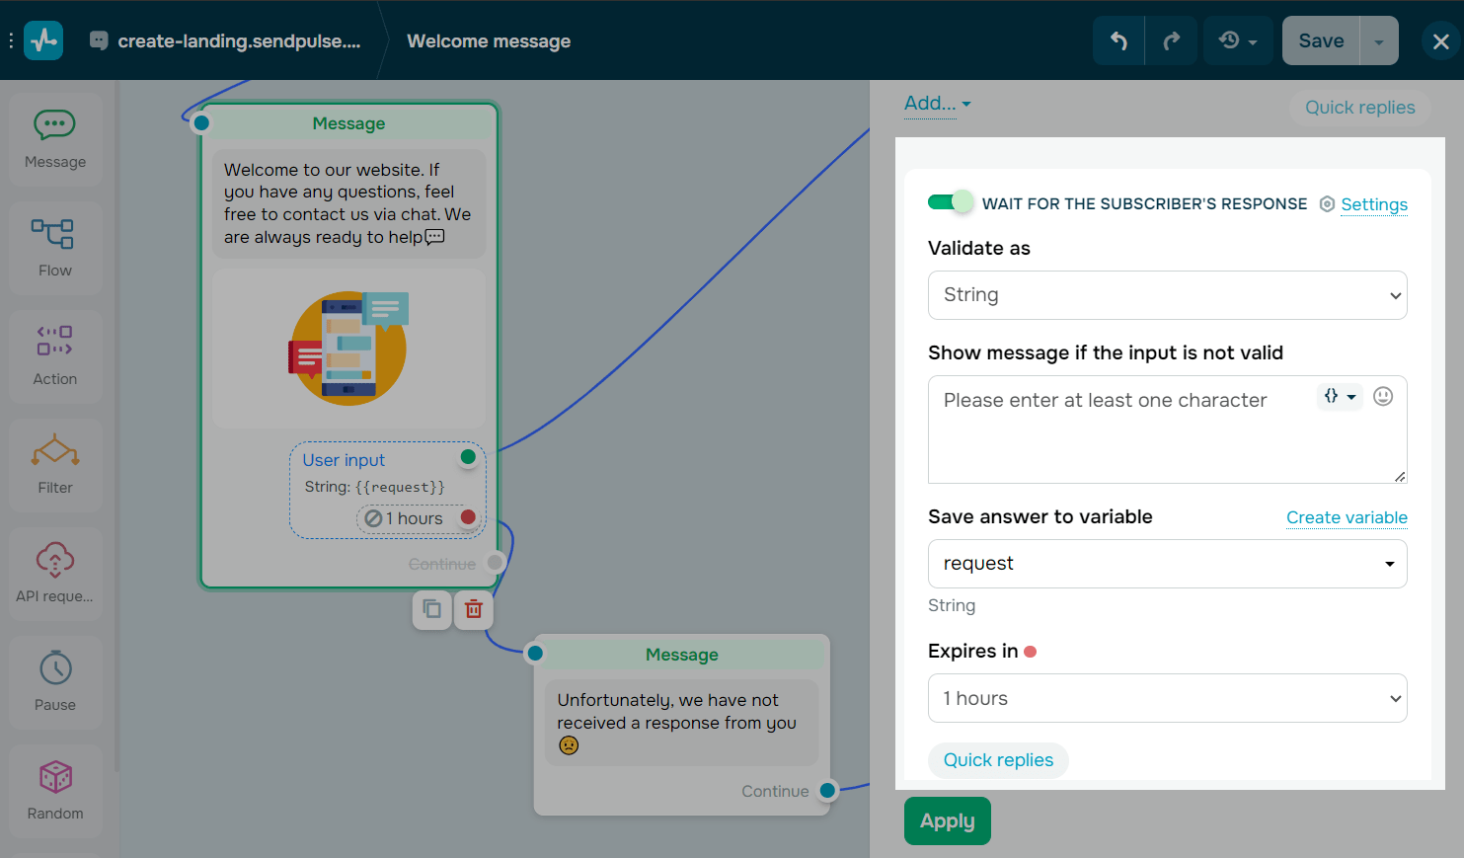This screenshot has height=858, width=1464.
Task: Duplicate the selected Message node
Action: (431, 610)
